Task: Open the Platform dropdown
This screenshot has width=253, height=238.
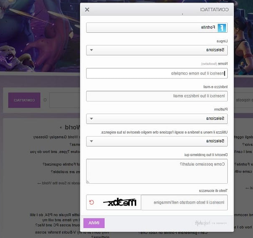Action: point(157,119)
